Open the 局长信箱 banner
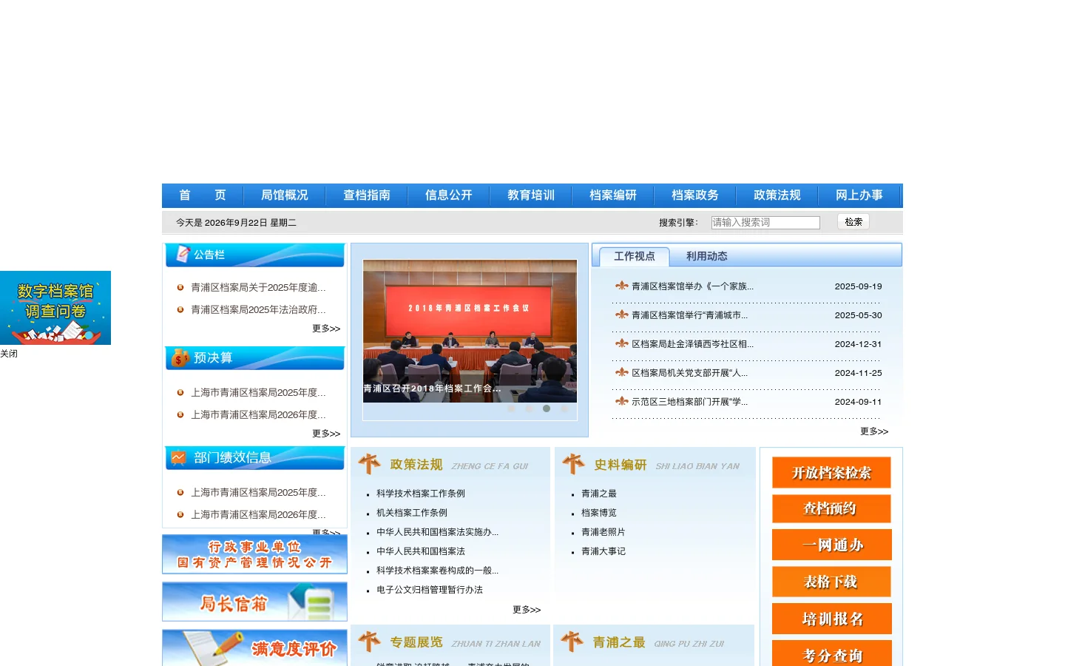The height and width of the screenshot is (666, 1065). pyautogui.click(x=254, y=602)
